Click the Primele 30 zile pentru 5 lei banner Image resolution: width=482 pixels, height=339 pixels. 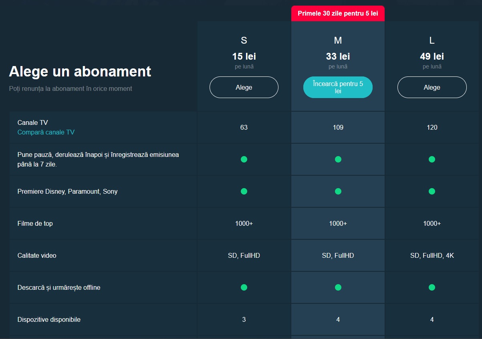point(338,13)
